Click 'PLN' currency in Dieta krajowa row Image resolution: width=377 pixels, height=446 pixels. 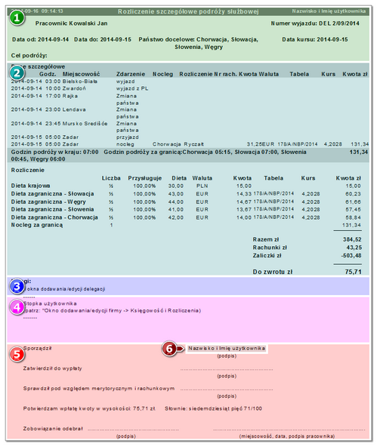202,186
